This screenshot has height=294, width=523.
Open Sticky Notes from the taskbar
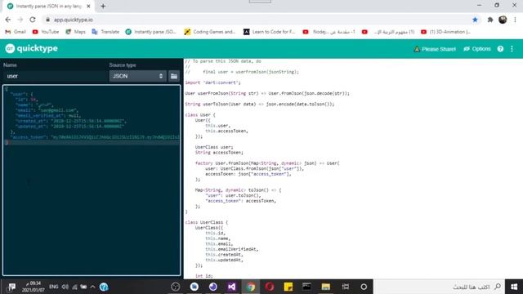click(288, 287)
